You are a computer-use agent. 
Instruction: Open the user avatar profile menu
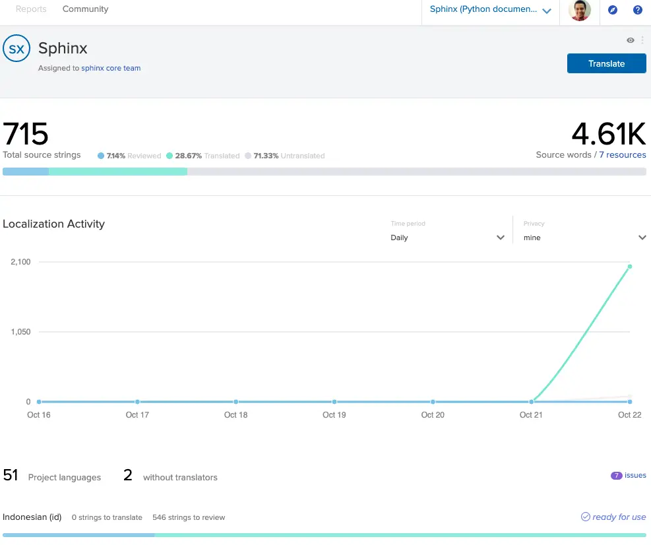click(x=580, y=10)
